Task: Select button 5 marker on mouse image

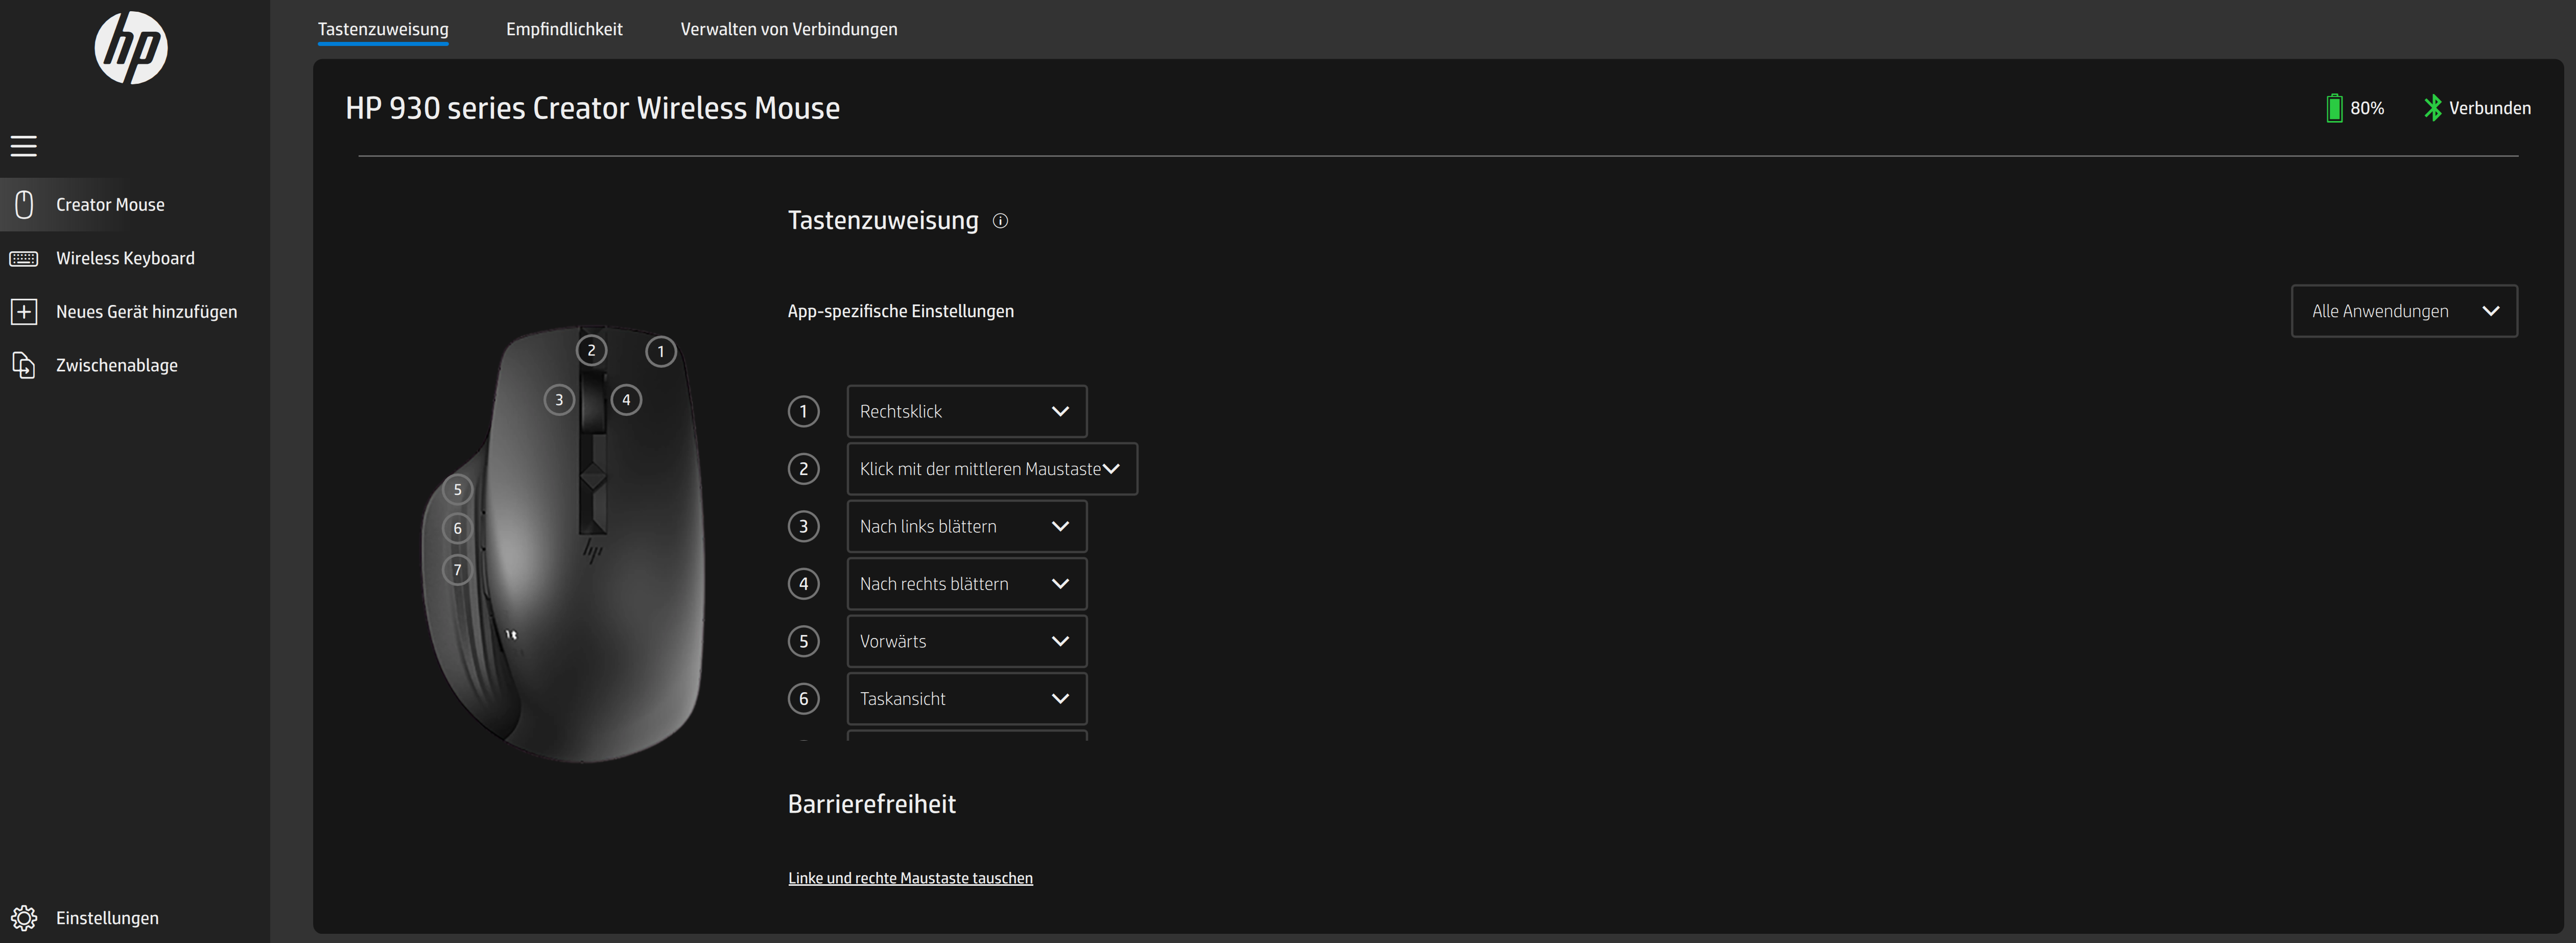Action: (458, 489)
